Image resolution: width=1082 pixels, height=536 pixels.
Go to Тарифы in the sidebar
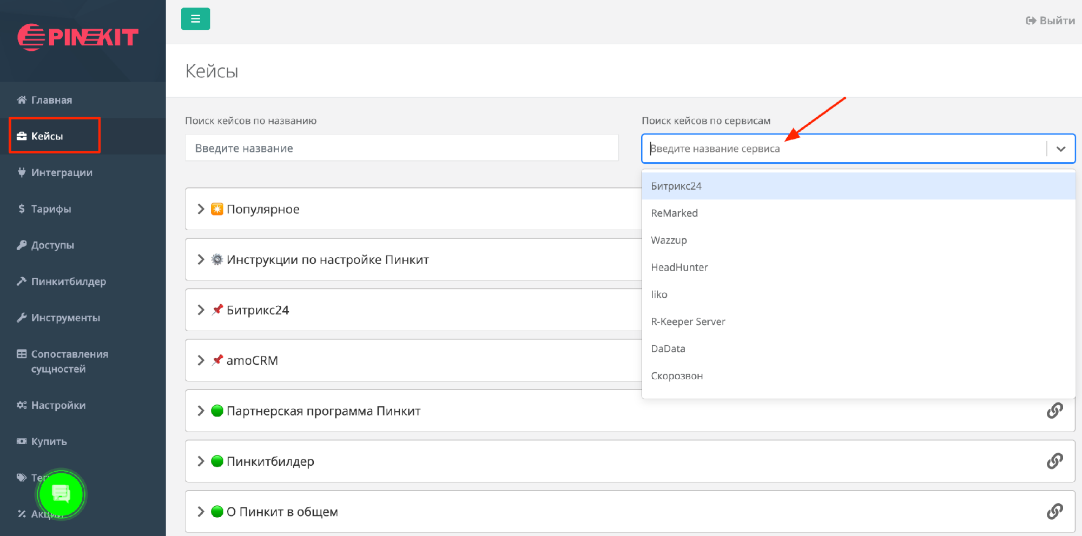tap(51, 209)
